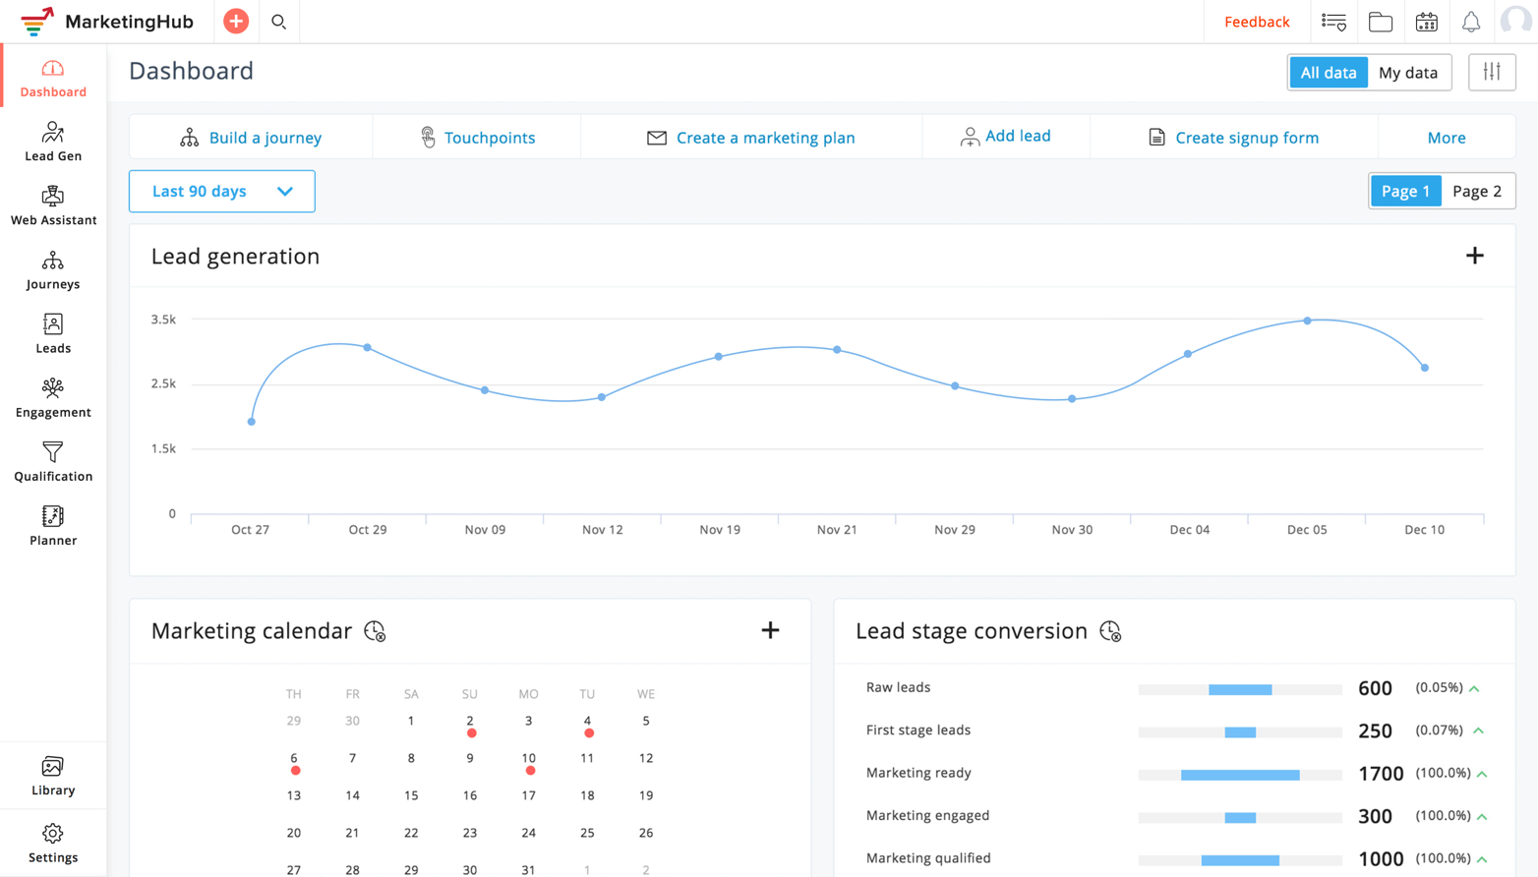Select day 25 in the marketing calendar
Viewport: 1538px width, 877px height.
587,833
